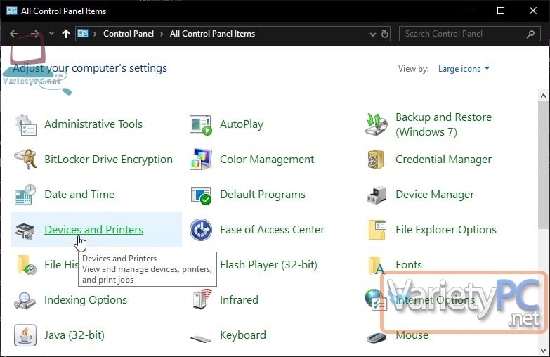Click the BitLocker Drive Encryption icon
The width and height of the screenshot is (550, 357).
coord(25,160)
